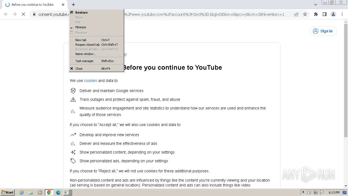Click the shield icon beside Deliver and maintain
348x196 pixels.
coord(73,91)
